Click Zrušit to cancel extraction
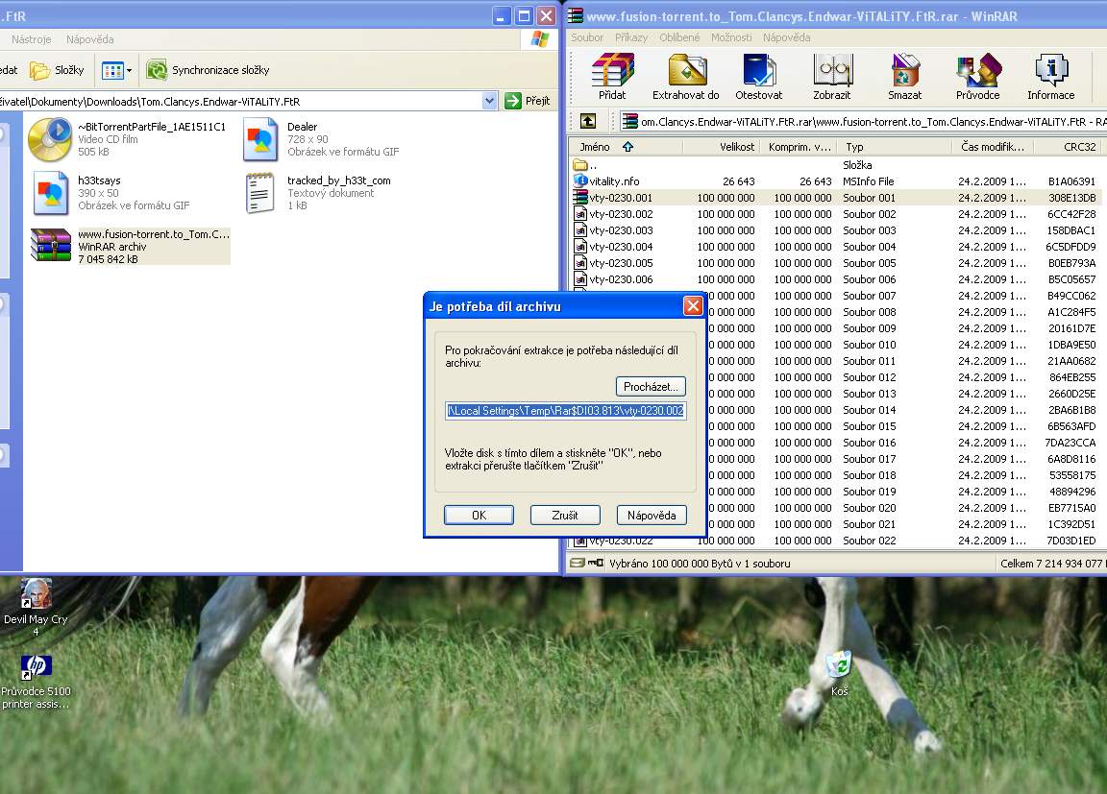 tap(565, 515)
